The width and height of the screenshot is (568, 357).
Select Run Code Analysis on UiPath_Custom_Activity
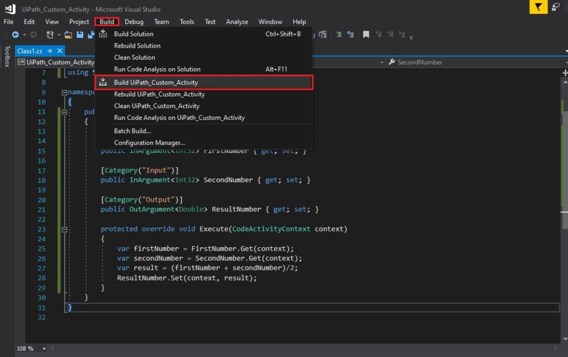[x=204, y=118]
